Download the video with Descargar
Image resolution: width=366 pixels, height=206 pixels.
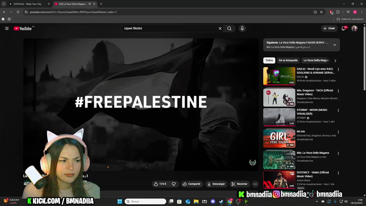pos(216,184)
